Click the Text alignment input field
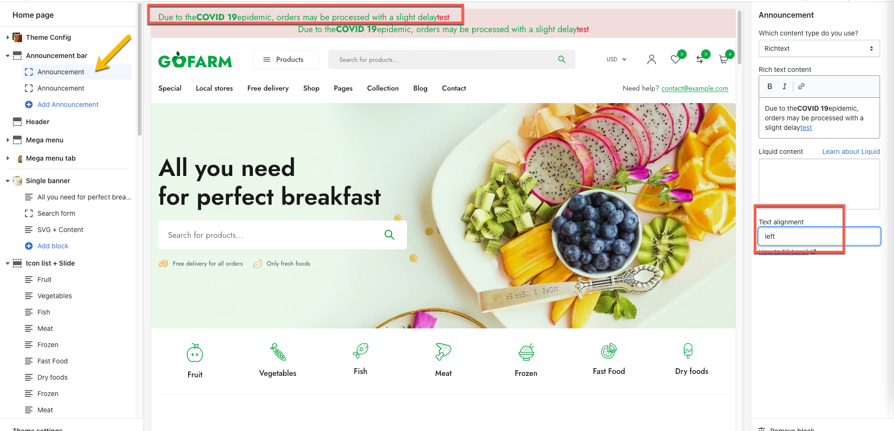This screenshot has height=431, width=894. click(819, 236)
